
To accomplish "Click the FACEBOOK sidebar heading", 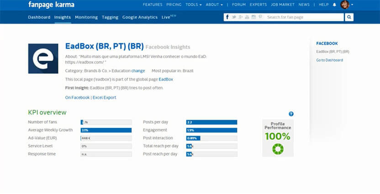I will pyautogui.click(x=327, y=43).
